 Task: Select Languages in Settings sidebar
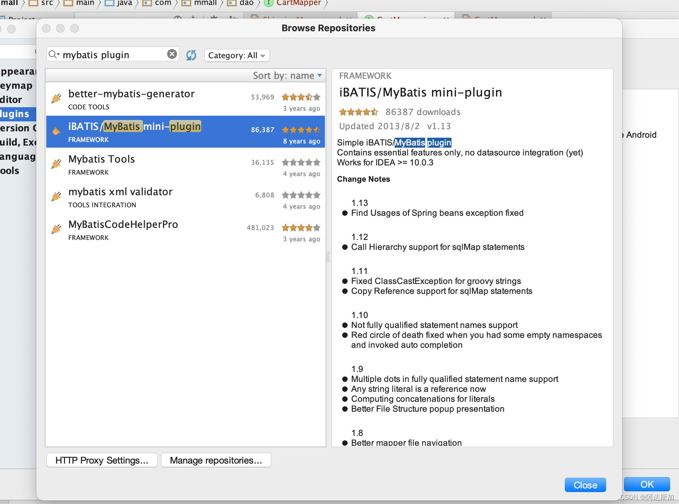(18, 157)
